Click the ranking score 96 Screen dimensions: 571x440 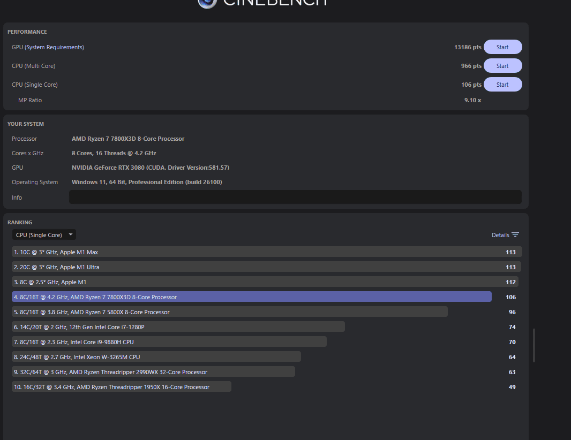[x=512, y=312]
